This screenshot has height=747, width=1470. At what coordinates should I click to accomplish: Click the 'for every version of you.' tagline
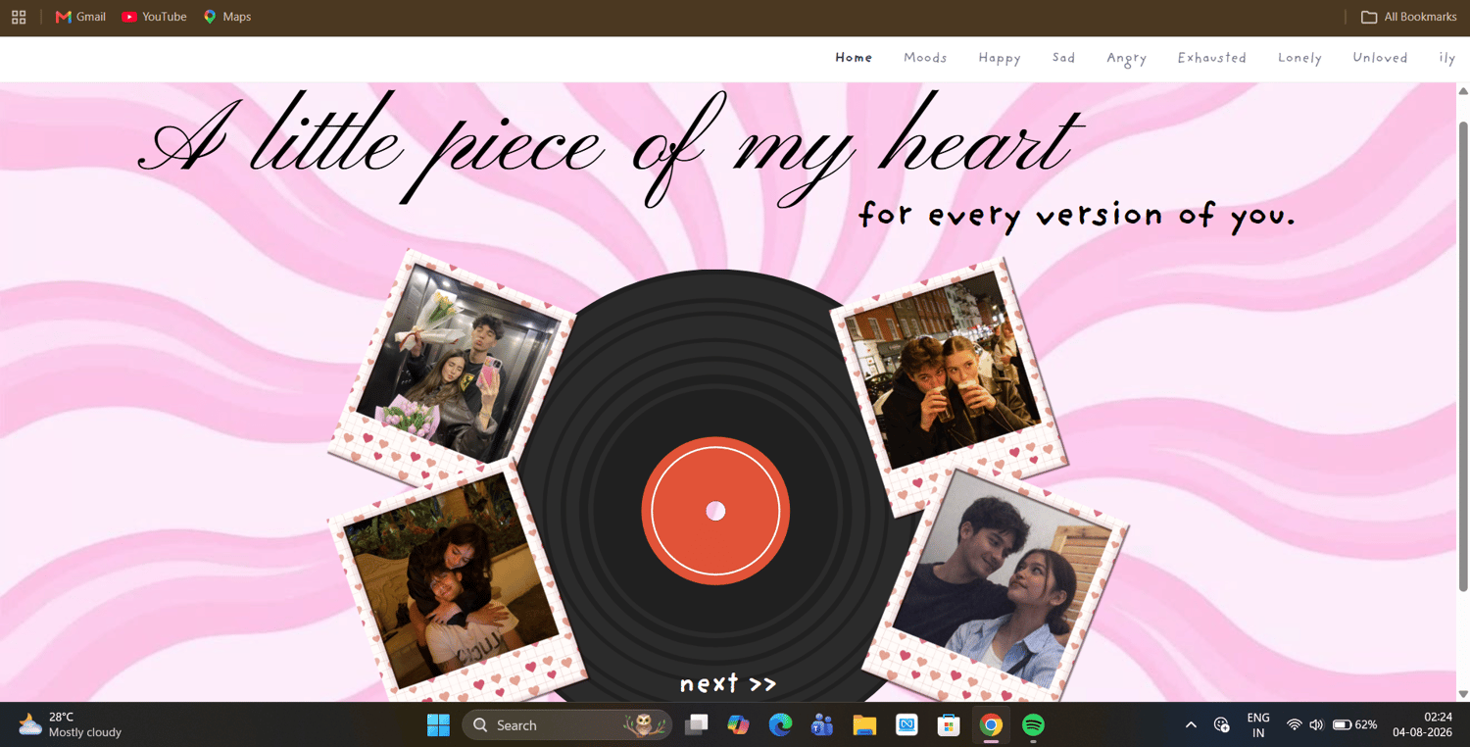[x=1077, y=215]
